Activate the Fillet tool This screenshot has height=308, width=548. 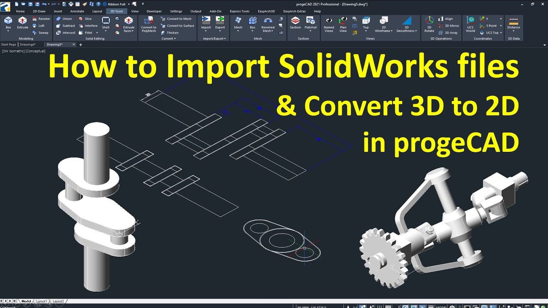[x=85, y=33]
